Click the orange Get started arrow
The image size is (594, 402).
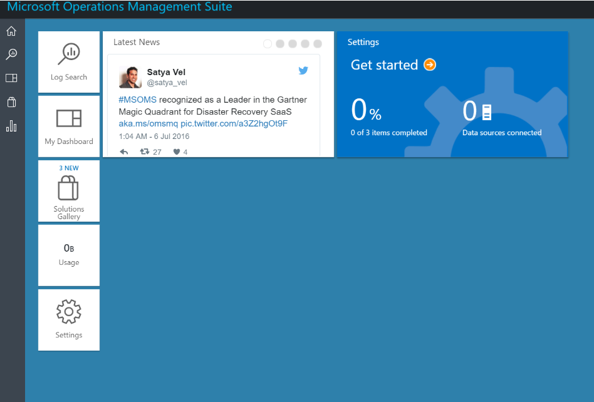(430, 64)
